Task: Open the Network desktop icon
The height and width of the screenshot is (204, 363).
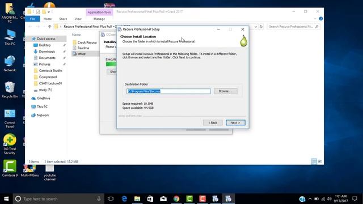Action: coord(10,63)
